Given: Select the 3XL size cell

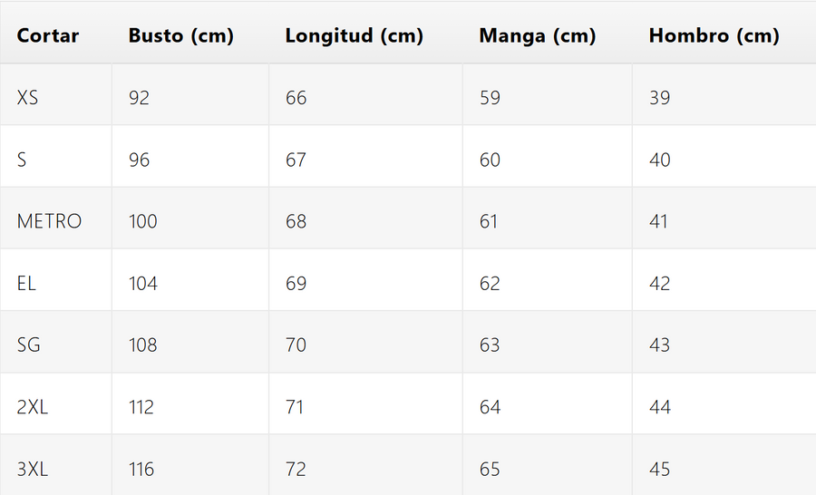Looking at the screenshot, I should tap(33, 470).
